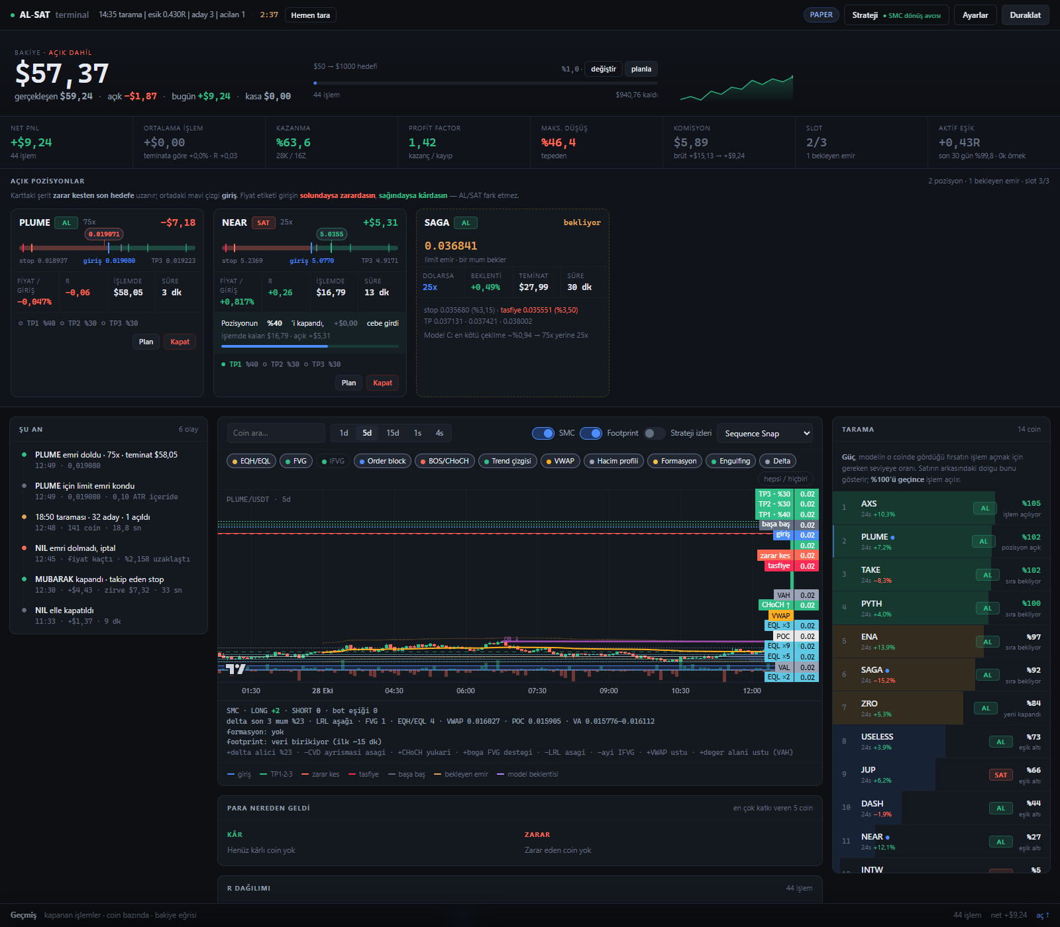Toggle the Hacim profili chip
1060x927 pixels.
click(x=613, y=461)
